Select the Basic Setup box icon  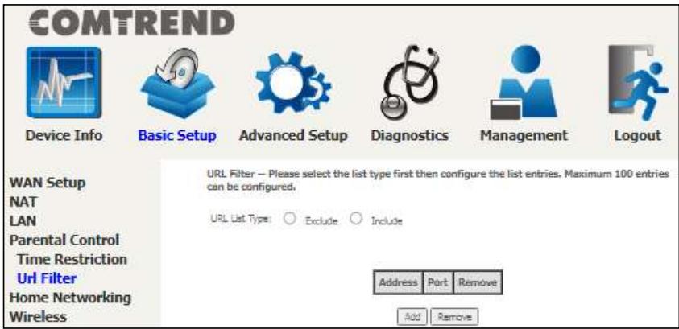(x=177, y=83)
